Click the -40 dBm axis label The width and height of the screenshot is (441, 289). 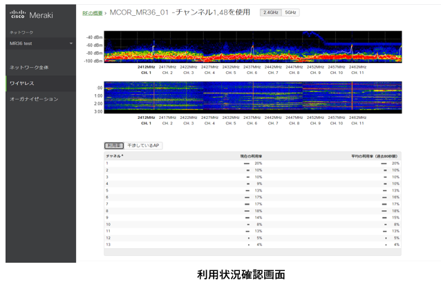pos(94,37)
